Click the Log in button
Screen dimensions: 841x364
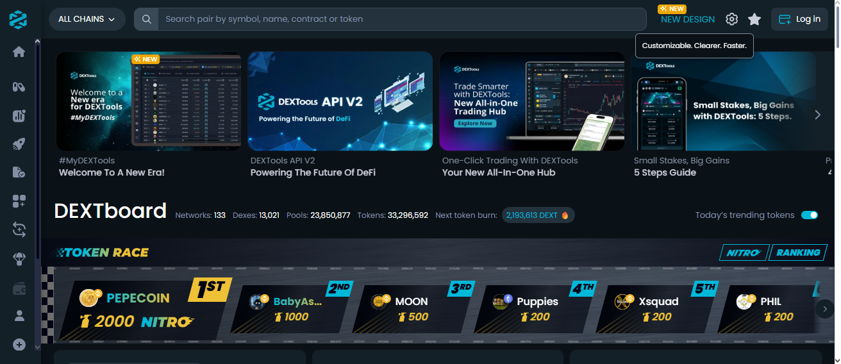[799, 19]
